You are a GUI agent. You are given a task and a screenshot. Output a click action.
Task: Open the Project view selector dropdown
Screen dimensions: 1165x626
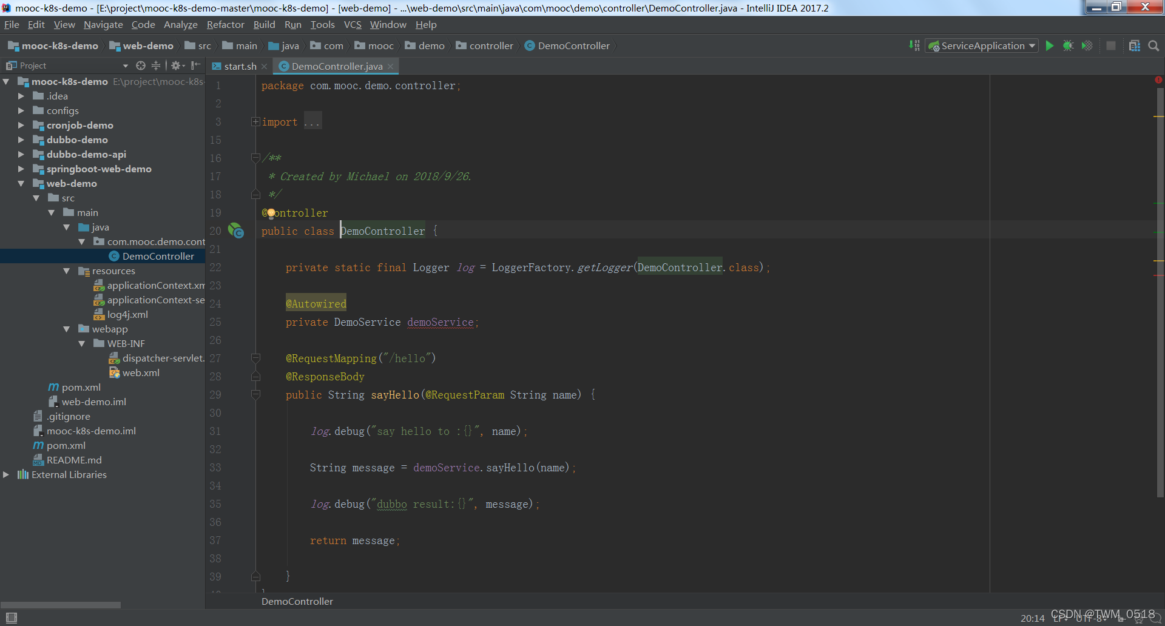[126, 66]
